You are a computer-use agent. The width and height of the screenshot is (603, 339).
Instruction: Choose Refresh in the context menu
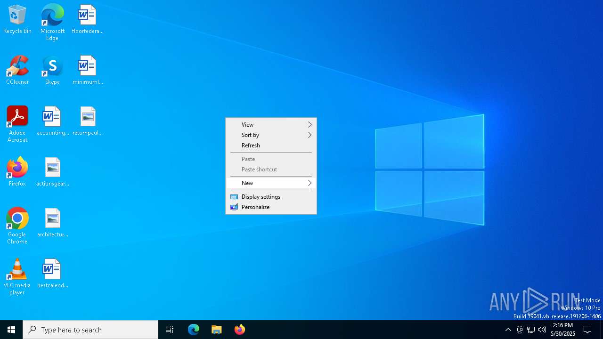[271, 145]
